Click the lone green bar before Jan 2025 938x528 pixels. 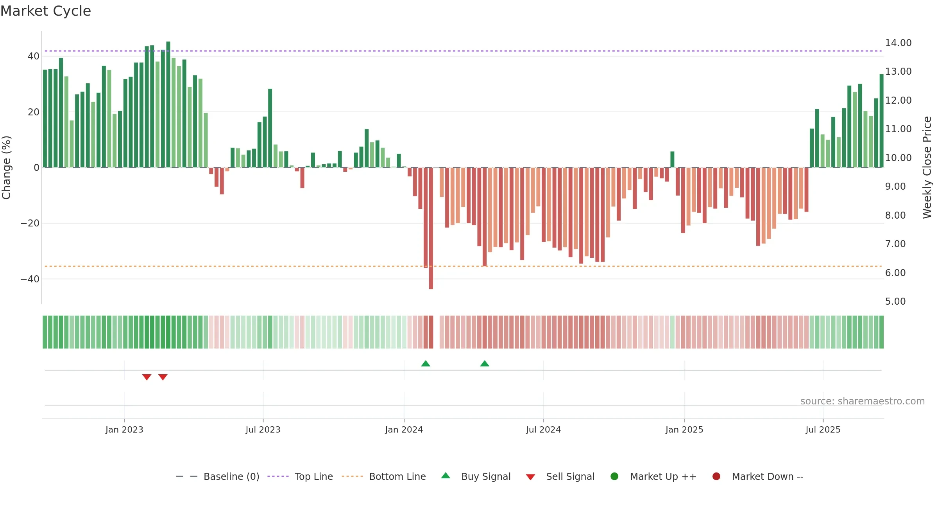coord(672,160)
